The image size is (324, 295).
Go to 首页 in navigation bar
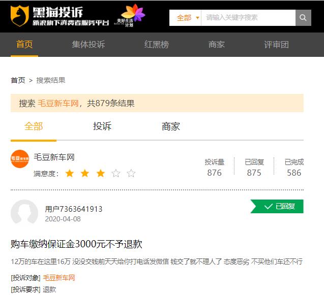(x=24, y=44)
